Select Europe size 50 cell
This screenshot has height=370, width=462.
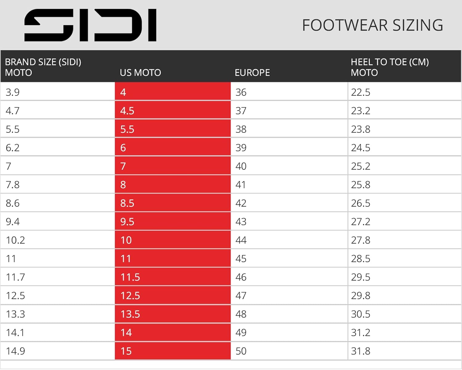pyautogui.click(x=289, y=351)
